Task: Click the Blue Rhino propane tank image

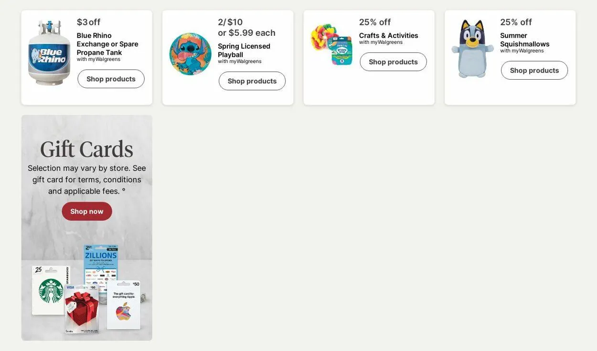Action: click(x=49, y=52)
